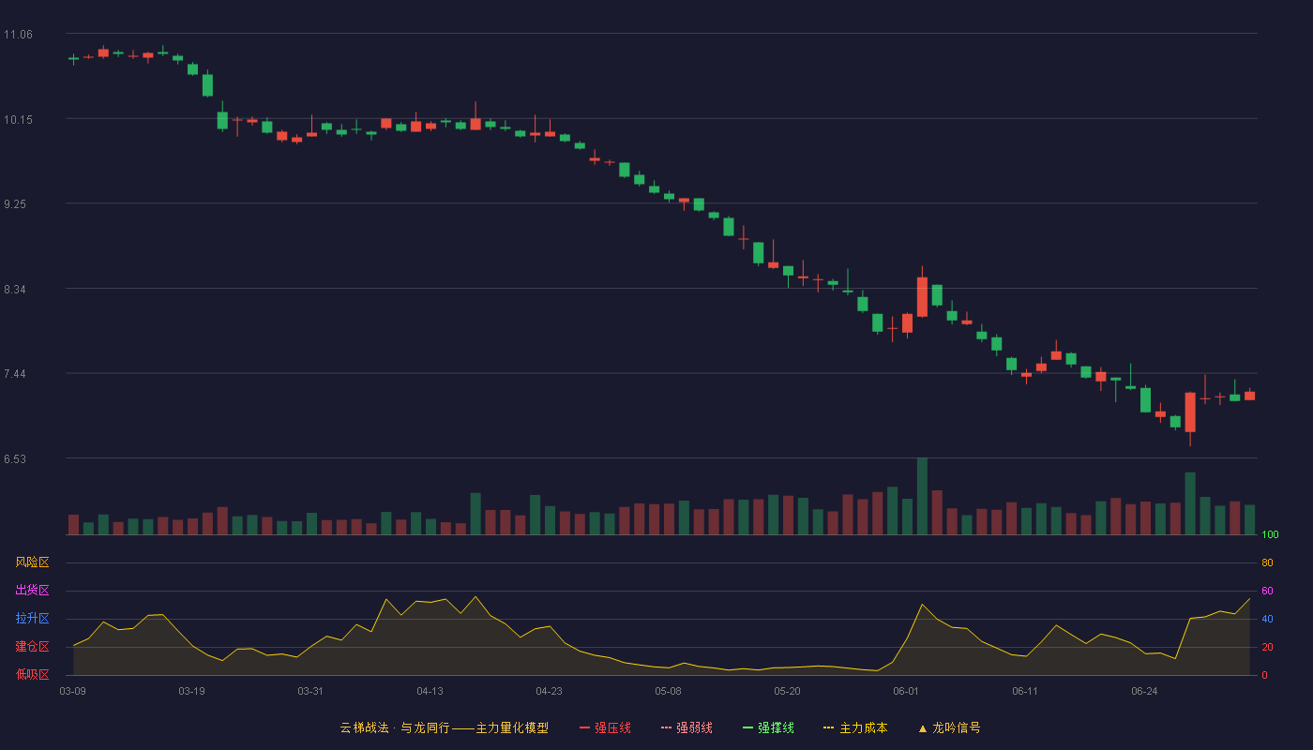Screen dimensions: 1313x750
Task: Click the 03-31 date axis label
Action: [310, 691]
